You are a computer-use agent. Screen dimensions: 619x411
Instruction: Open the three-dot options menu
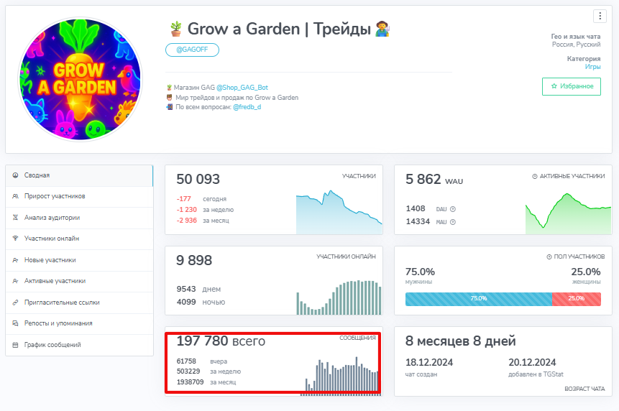600,17
